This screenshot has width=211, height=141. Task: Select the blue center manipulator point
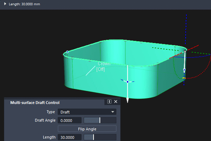(x=128, y=82)
